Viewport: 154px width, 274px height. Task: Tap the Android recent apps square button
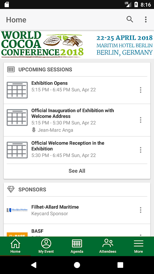tap(120, 265)
